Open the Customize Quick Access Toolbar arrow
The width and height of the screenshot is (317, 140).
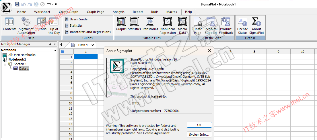pos(56,4)
